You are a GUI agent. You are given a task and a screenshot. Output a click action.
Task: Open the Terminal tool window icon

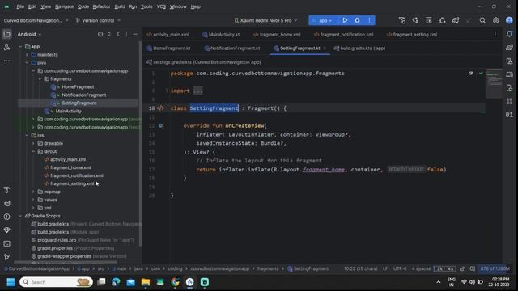click(6, 243)
